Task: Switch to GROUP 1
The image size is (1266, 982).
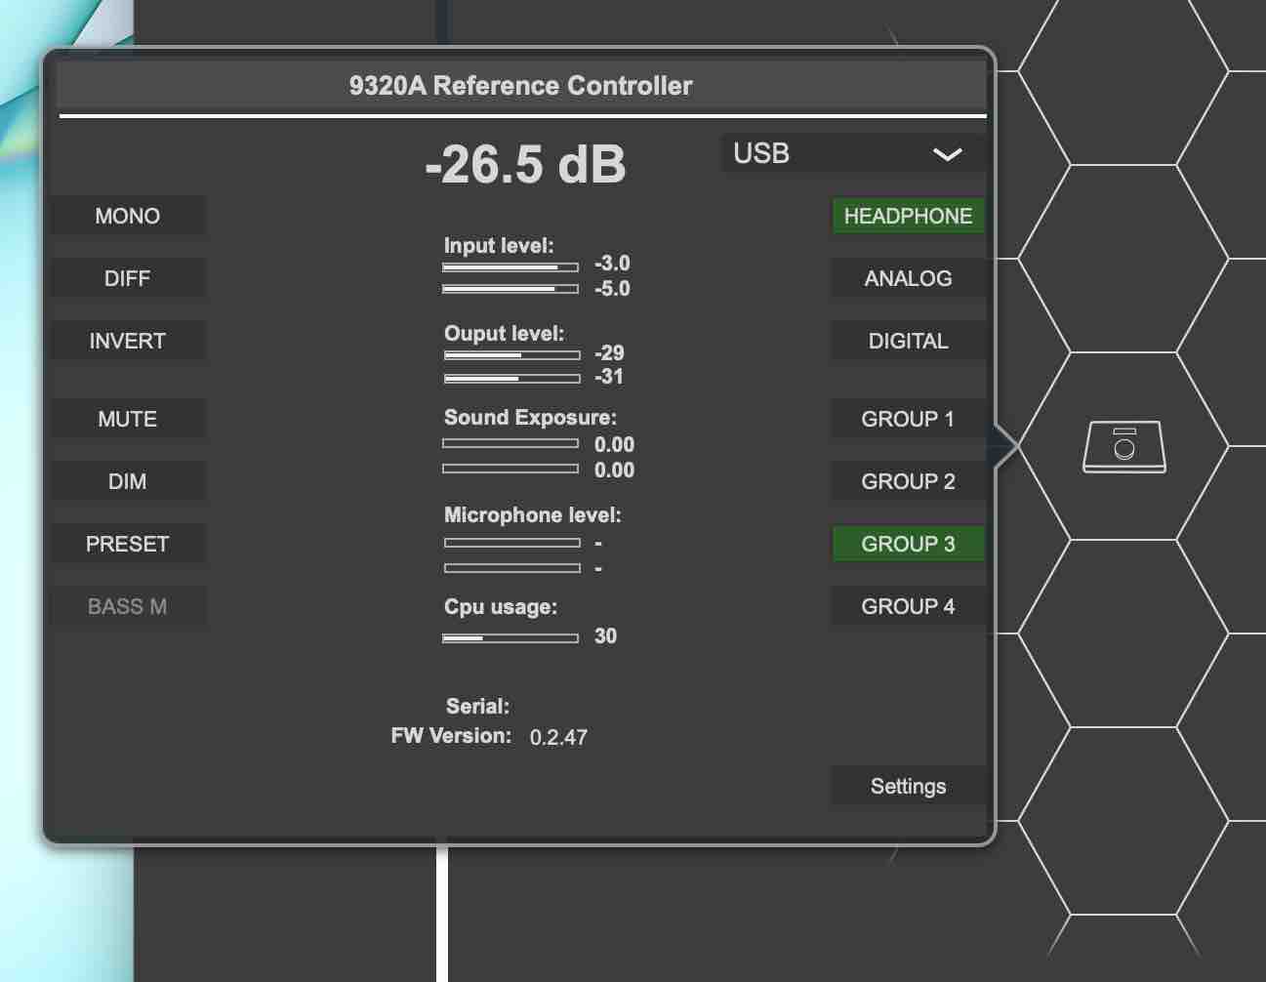Action: 908,419
